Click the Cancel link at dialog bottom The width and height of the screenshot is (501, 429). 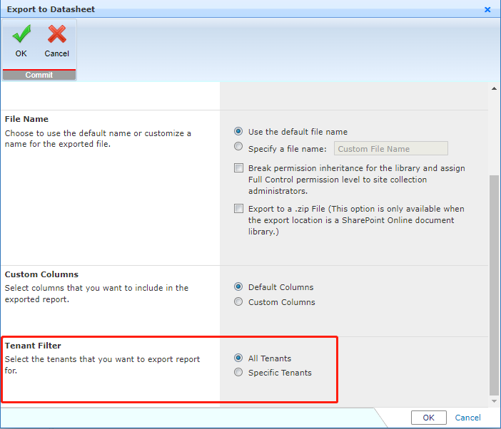[x=467, y=418]
